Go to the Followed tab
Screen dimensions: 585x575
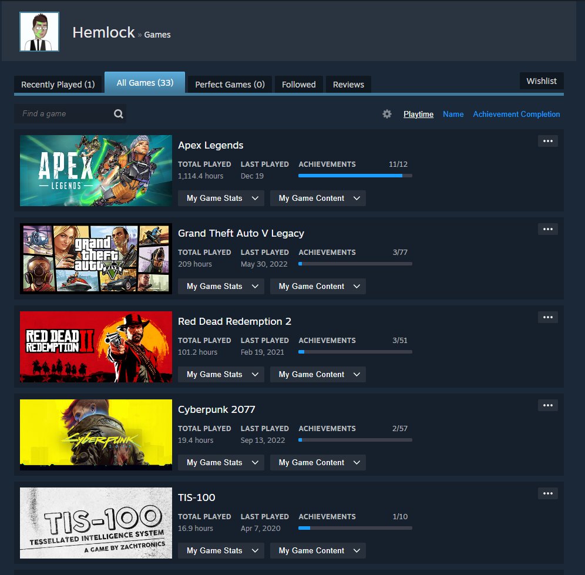coord(299,85)
